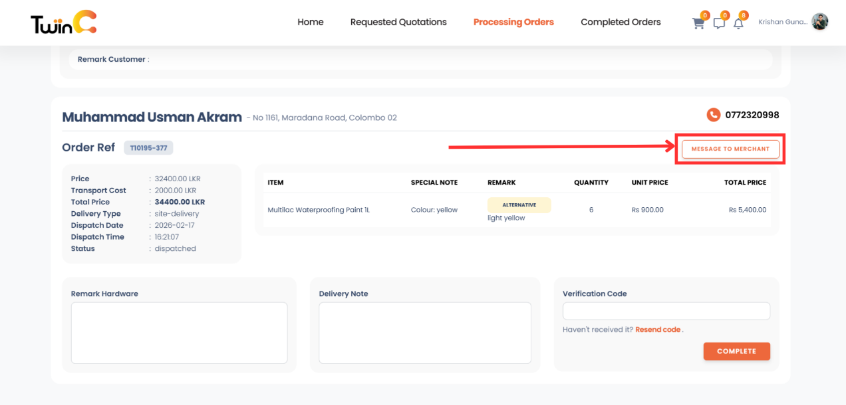Go to Completed Orders

coord(621,22)
